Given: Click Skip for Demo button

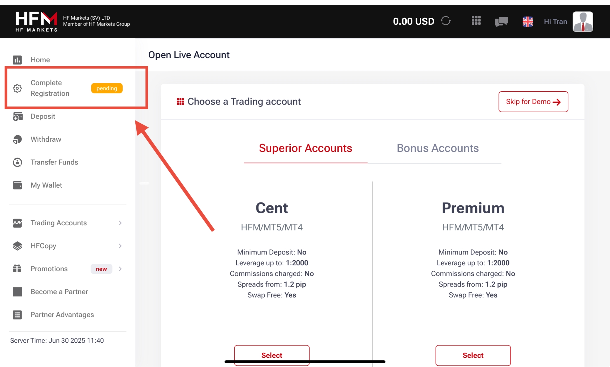Looking at the screenshot, I should [x=533, y=102].
